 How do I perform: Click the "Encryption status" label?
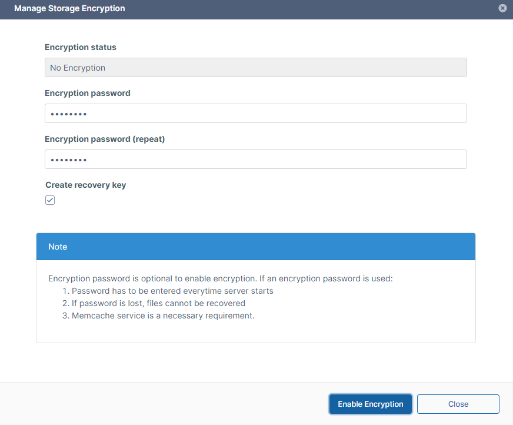click(x=81, y=47)
